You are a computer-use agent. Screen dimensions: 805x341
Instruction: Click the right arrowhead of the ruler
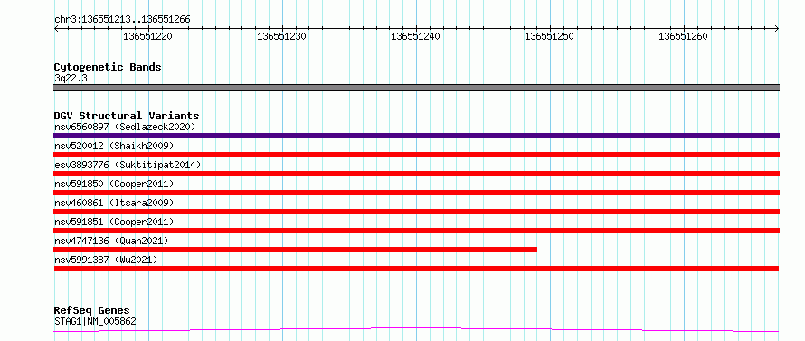click(777, 29)
